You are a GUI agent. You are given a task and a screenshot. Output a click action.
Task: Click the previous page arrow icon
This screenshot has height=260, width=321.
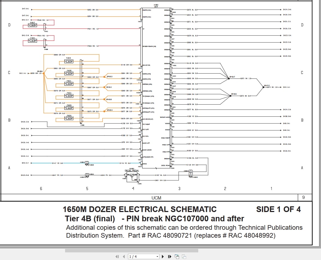coord(124,256)
